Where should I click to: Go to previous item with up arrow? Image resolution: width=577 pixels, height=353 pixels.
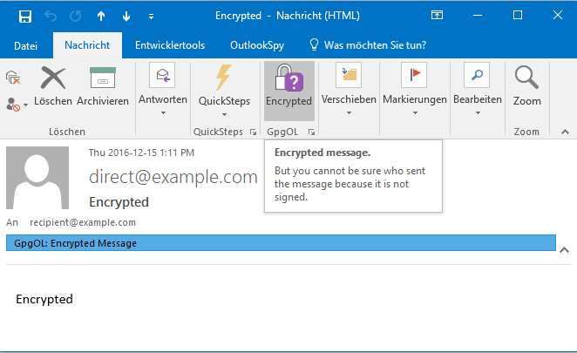coord(100,16)
